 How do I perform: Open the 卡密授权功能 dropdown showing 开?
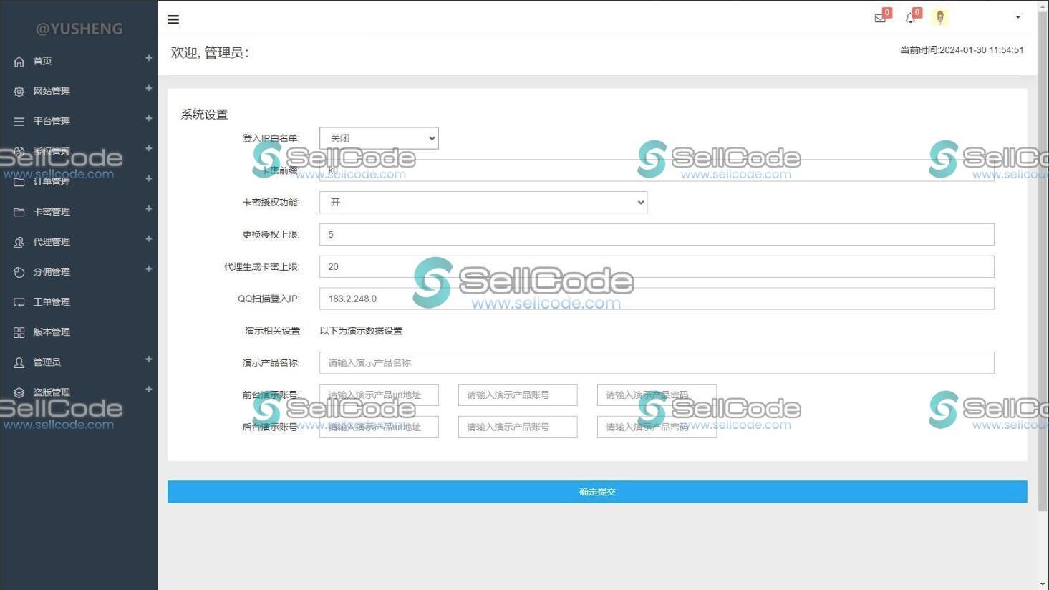click(x=483, y=202)
